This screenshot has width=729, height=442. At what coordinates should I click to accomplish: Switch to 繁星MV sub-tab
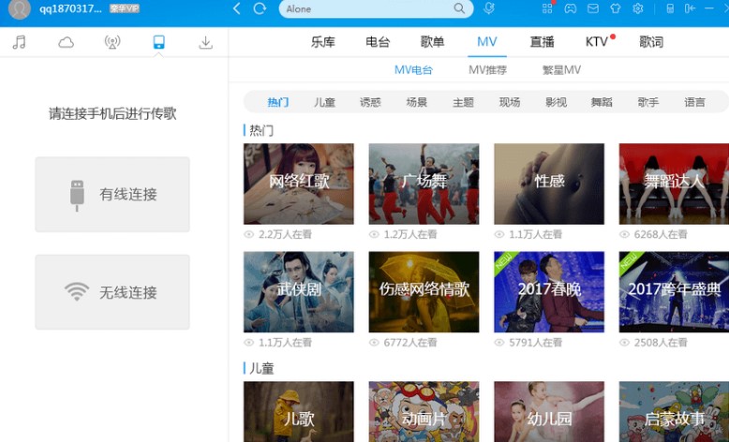[x=561, y=70]
